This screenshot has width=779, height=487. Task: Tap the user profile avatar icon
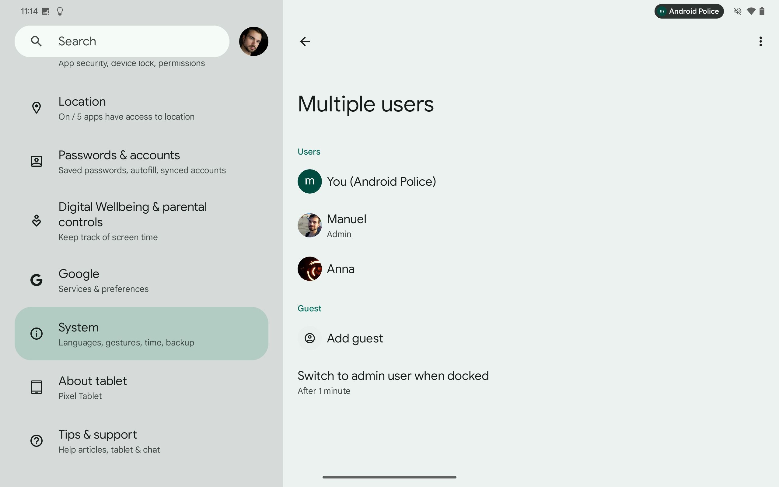point(253,40)
